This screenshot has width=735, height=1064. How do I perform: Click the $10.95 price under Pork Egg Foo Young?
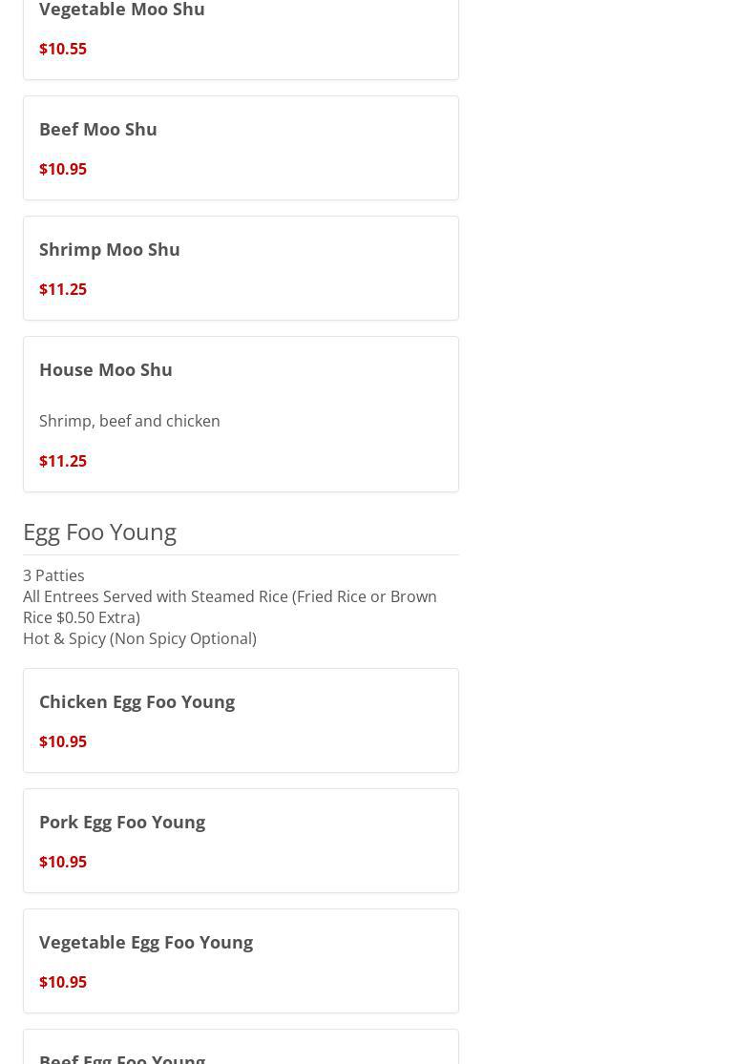pos(63,862)
